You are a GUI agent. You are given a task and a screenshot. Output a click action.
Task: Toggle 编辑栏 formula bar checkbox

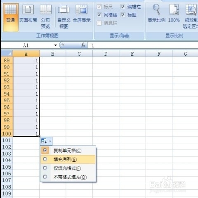pyautogui.click(x=123, y=7)
